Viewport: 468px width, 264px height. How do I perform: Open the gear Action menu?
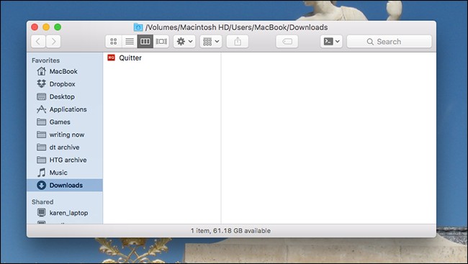[184, 42]
